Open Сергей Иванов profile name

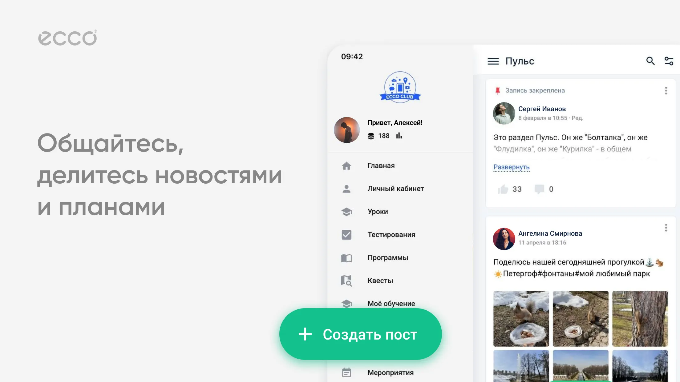(542, 109)
